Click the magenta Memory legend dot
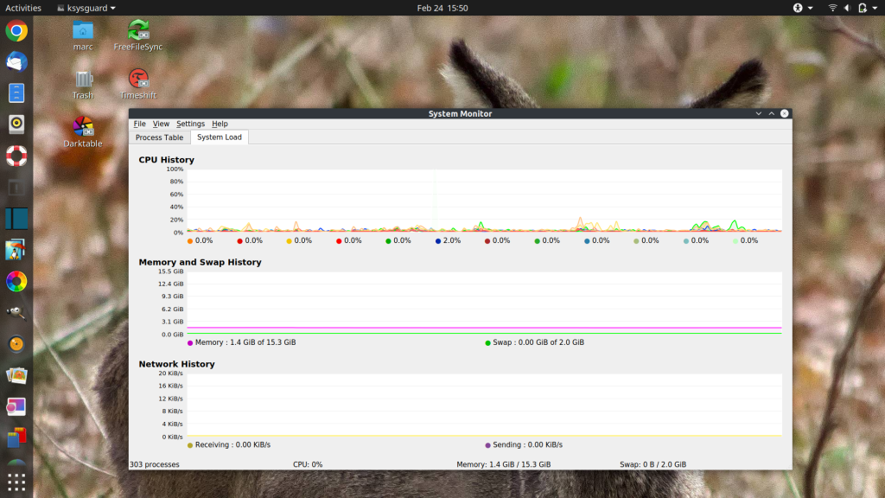This screenshot has height=498, width=885. pyautogui.click(x=190, y=342)
